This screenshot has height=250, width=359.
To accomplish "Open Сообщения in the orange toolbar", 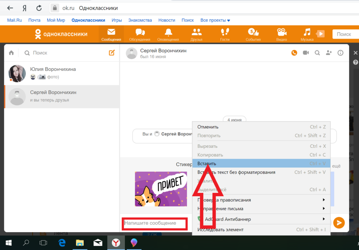I will tap(111, 34).
